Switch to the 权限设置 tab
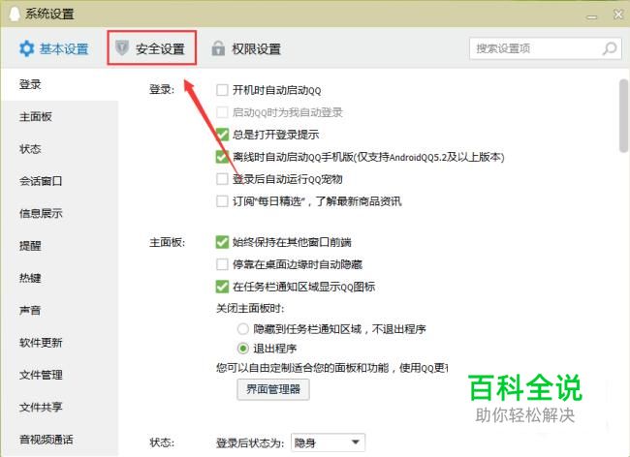The width and height of the screenshot is (630, 457). [x=246, y=49]
